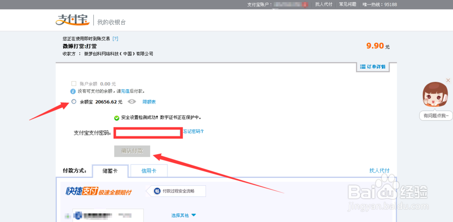Screen dimensions: 453x222
Task: Open 常见问题 in the top bar
Action: point(347,5)
